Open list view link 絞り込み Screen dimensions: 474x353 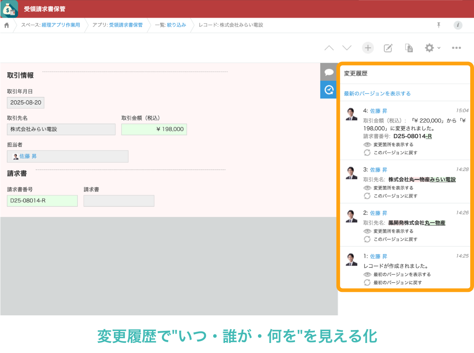coord(177,25)
